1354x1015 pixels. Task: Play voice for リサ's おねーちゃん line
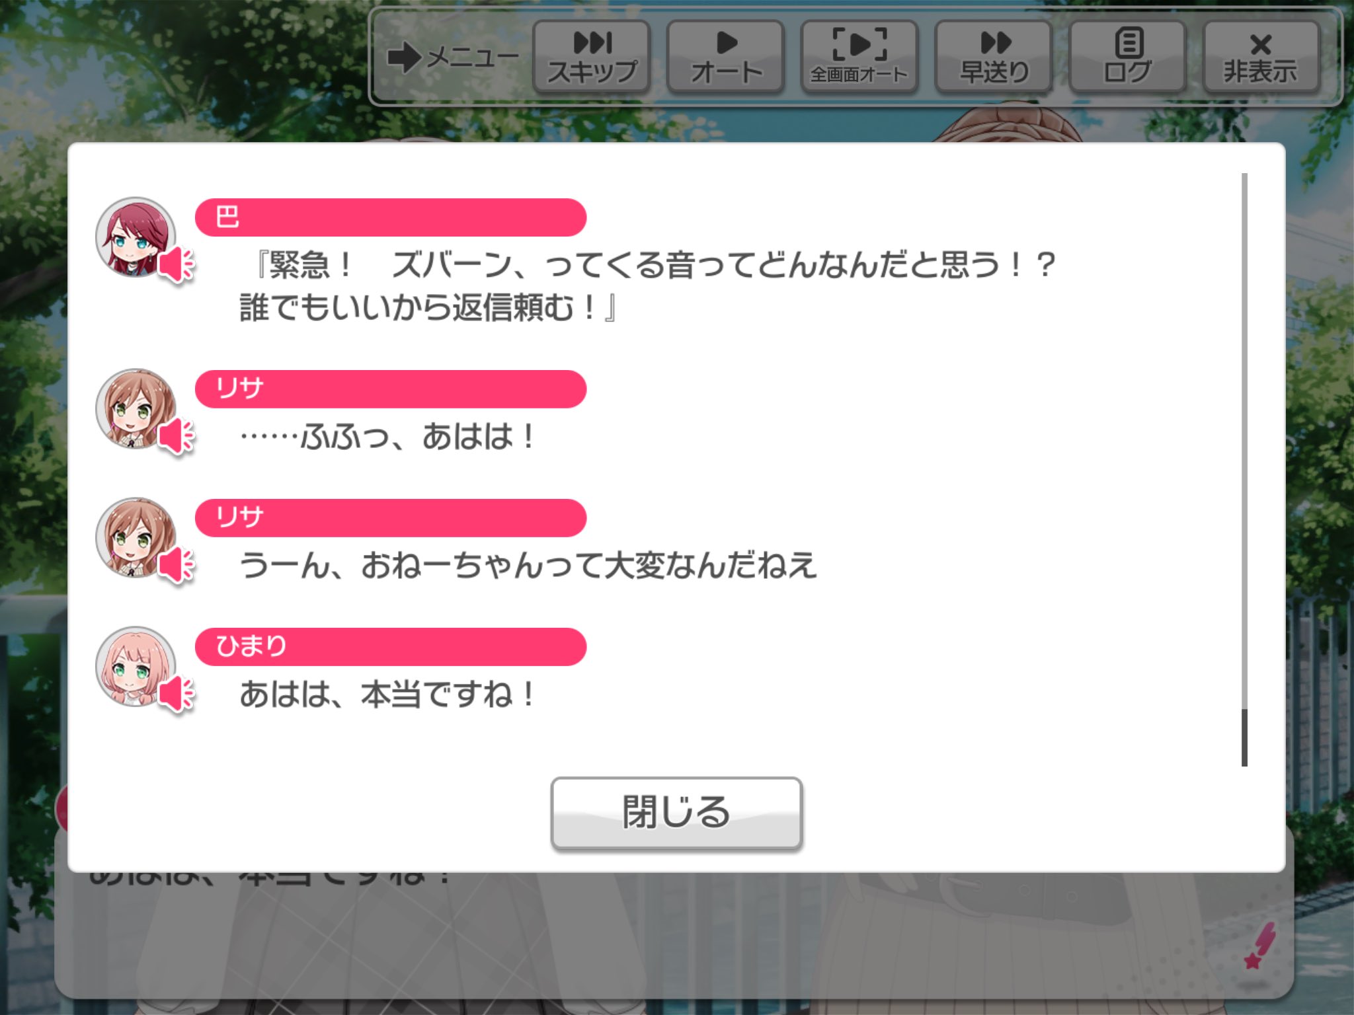177,566
